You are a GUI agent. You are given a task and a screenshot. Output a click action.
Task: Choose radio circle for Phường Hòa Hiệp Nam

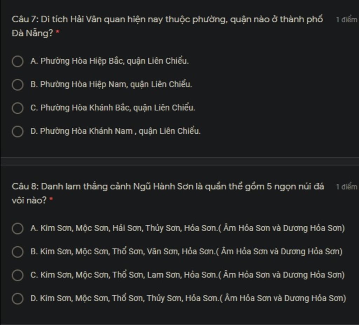[18, 85]
